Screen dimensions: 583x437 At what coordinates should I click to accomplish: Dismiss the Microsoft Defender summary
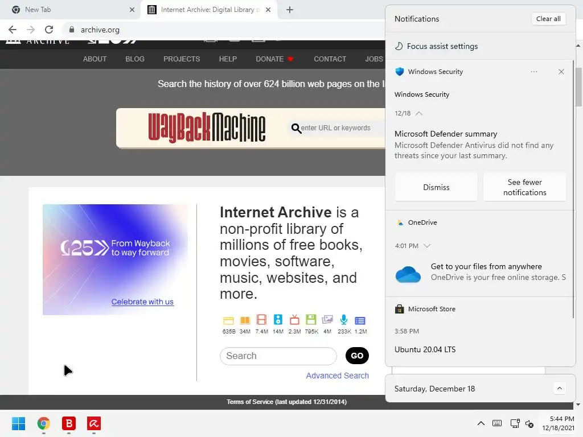click(436, 187)
